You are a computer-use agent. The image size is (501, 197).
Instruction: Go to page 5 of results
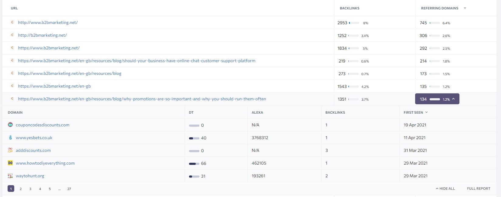point(50,189)
